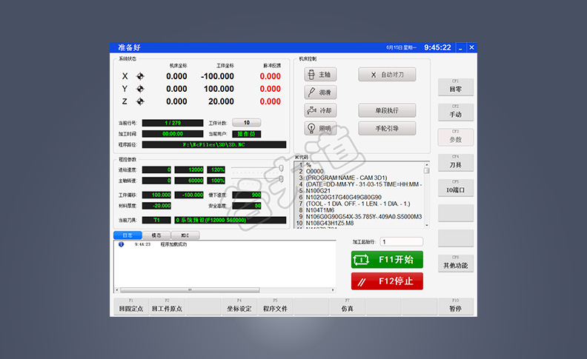Enable 手轮引导 handwheel guide
587x359 pixels.
(x=387, y=128)
